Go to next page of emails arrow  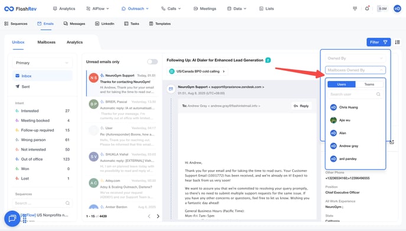pos(158,216)
